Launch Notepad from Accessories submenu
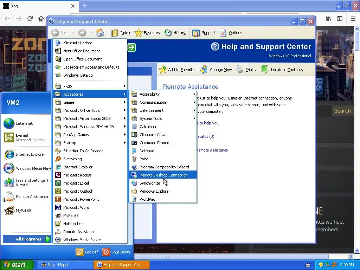The height and width of the screenshot is (270, 360). [163, 151]
